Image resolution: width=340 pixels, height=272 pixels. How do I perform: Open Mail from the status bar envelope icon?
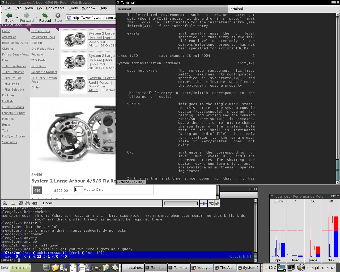[x=13, y=203]
